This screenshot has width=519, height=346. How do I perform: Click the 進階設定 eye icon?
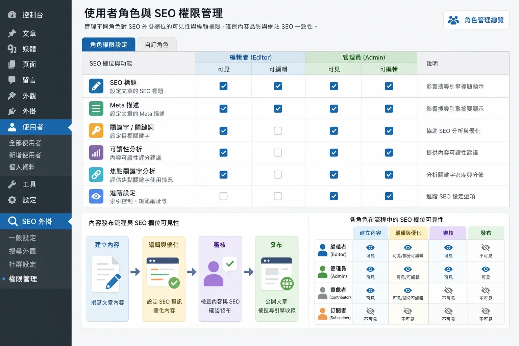(96, 196)
